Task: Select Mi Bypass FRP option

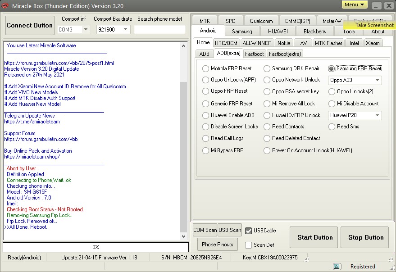Action: (206, 150)
